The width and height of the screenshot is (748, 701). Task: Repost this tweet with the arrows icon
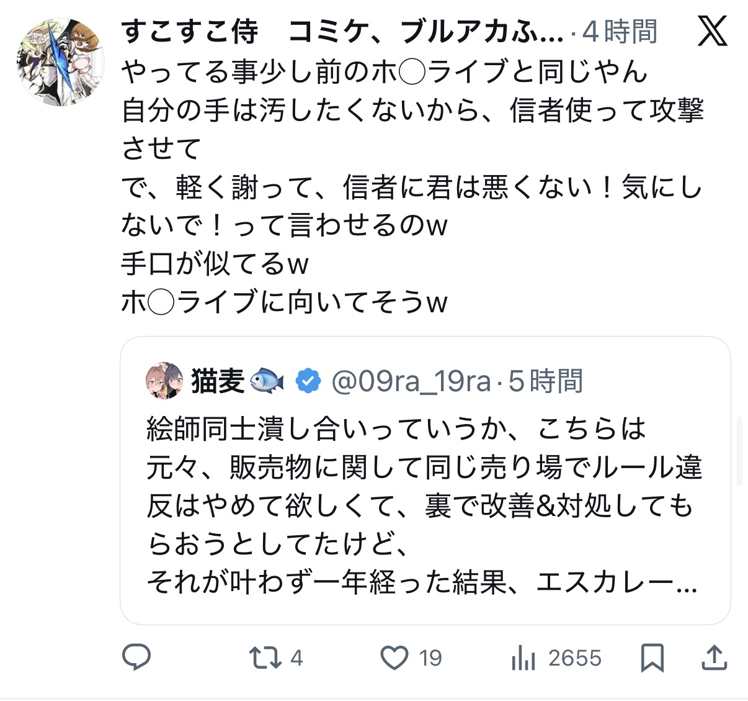(265, 658)
